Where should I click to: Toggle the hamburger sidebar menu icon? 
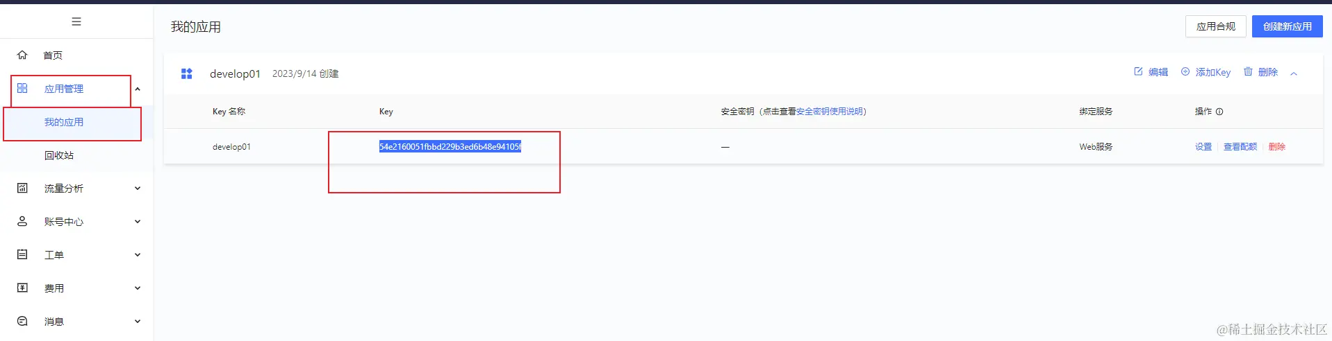[x=76, y=21]
